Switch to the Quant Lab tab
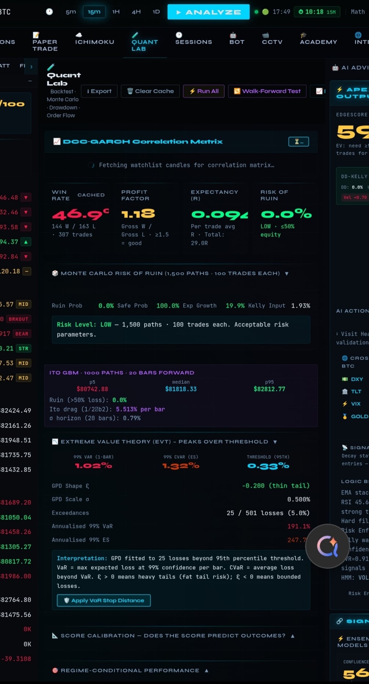This screenshot has height=684, width=369. point(145,42)
